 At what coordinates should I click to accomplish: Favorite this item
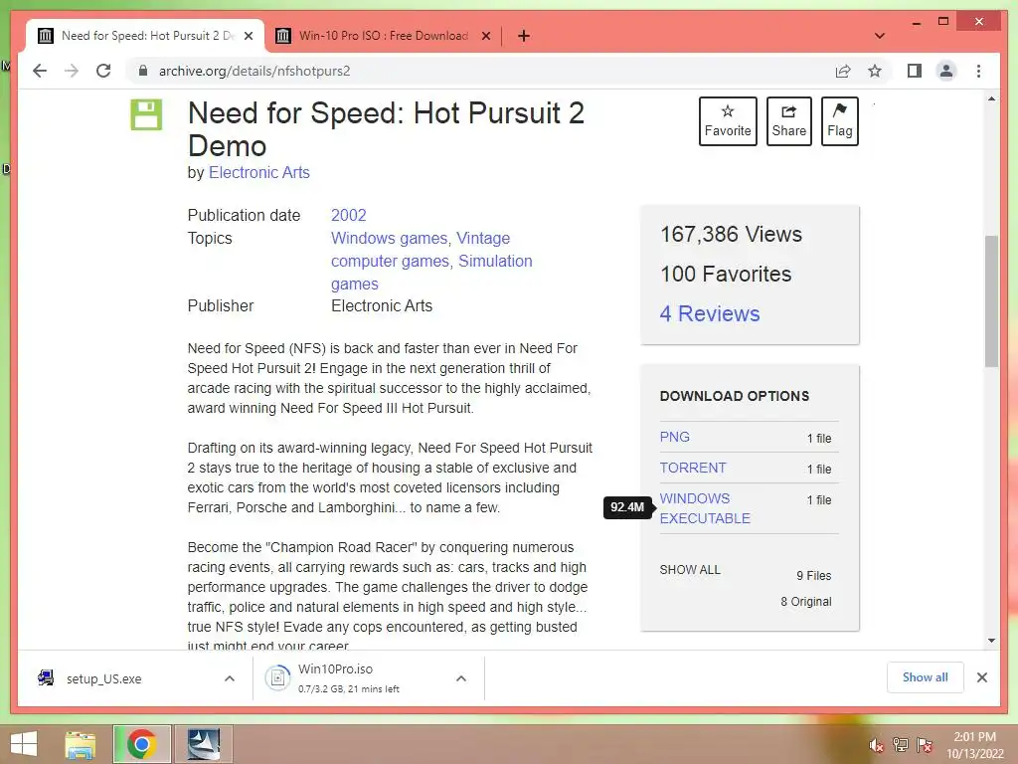coord(728,121)
